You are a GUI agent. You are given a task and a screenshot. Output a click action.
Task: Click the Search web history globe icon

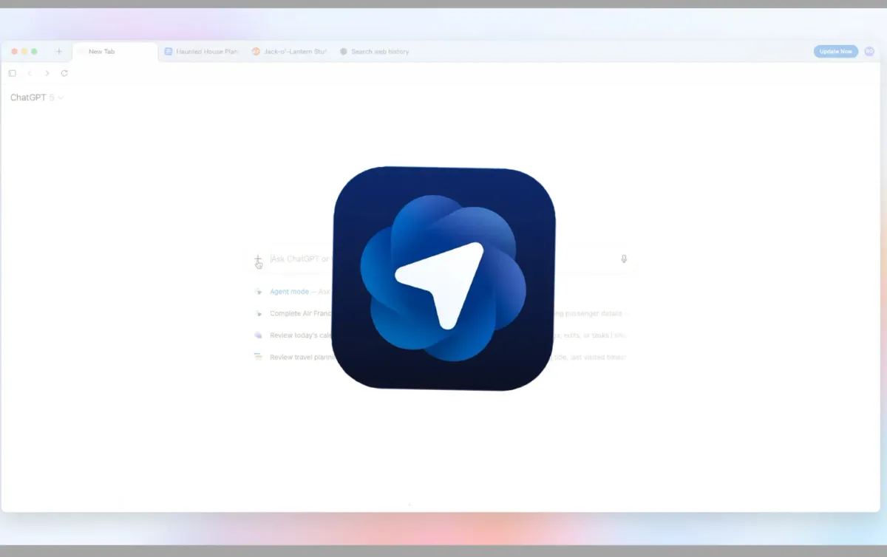coord(343,51)
